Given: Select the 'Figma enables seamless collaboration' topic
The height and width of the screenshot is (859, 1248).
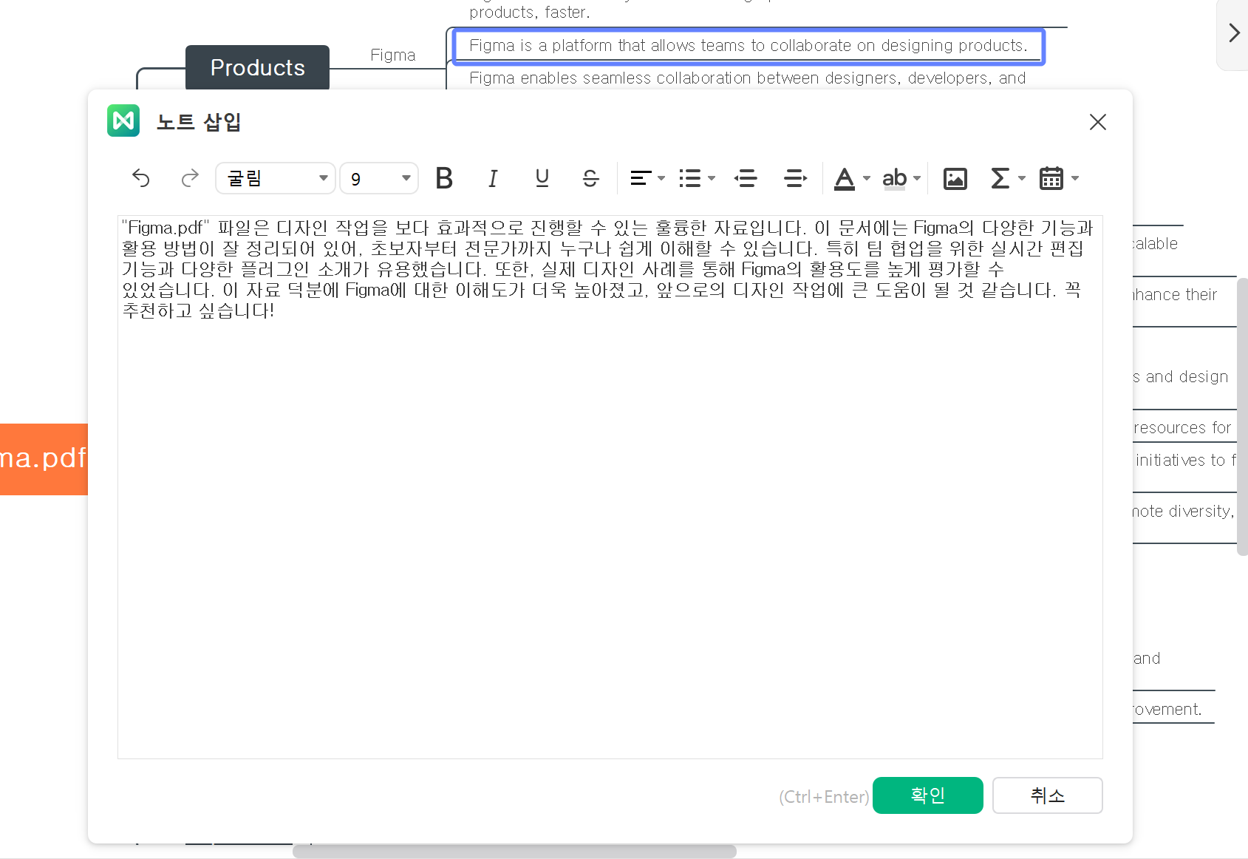Looking at the screenshot, I should point(748,78).
